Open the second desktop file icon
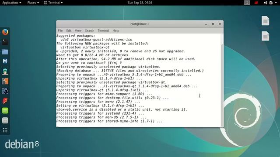Screen dimensions: 280x157 [266, 36]
